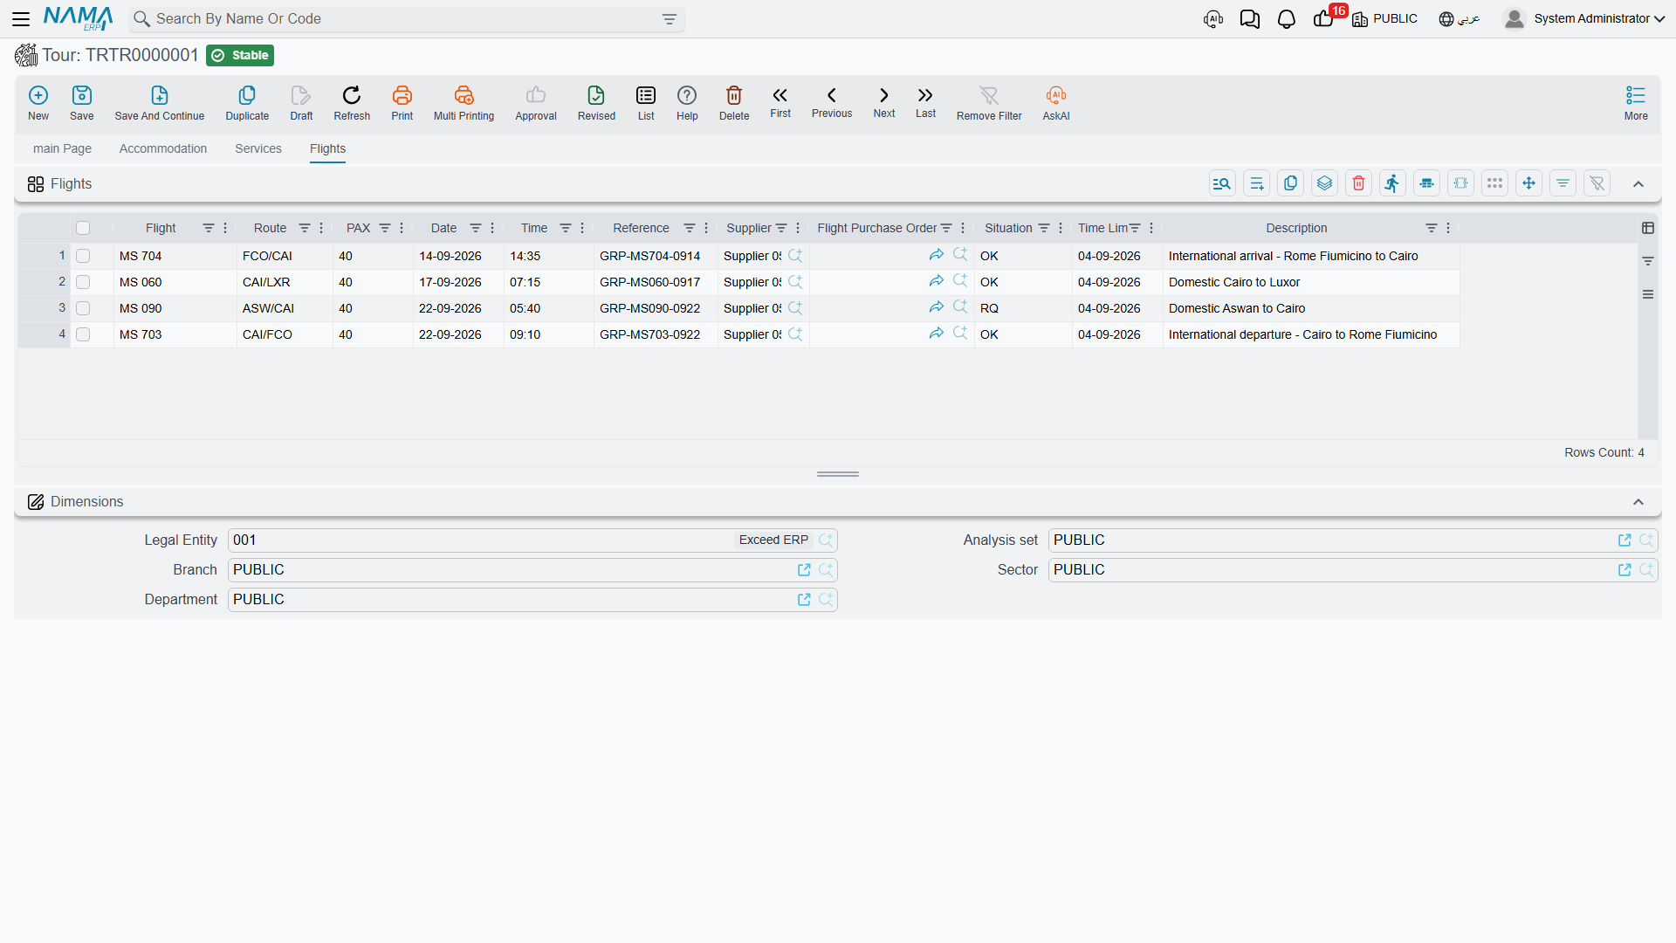The width and height of the screenshot is (1676, 943).
Task: Check the row for flight MS 060
Action: (x=83, y=282)
